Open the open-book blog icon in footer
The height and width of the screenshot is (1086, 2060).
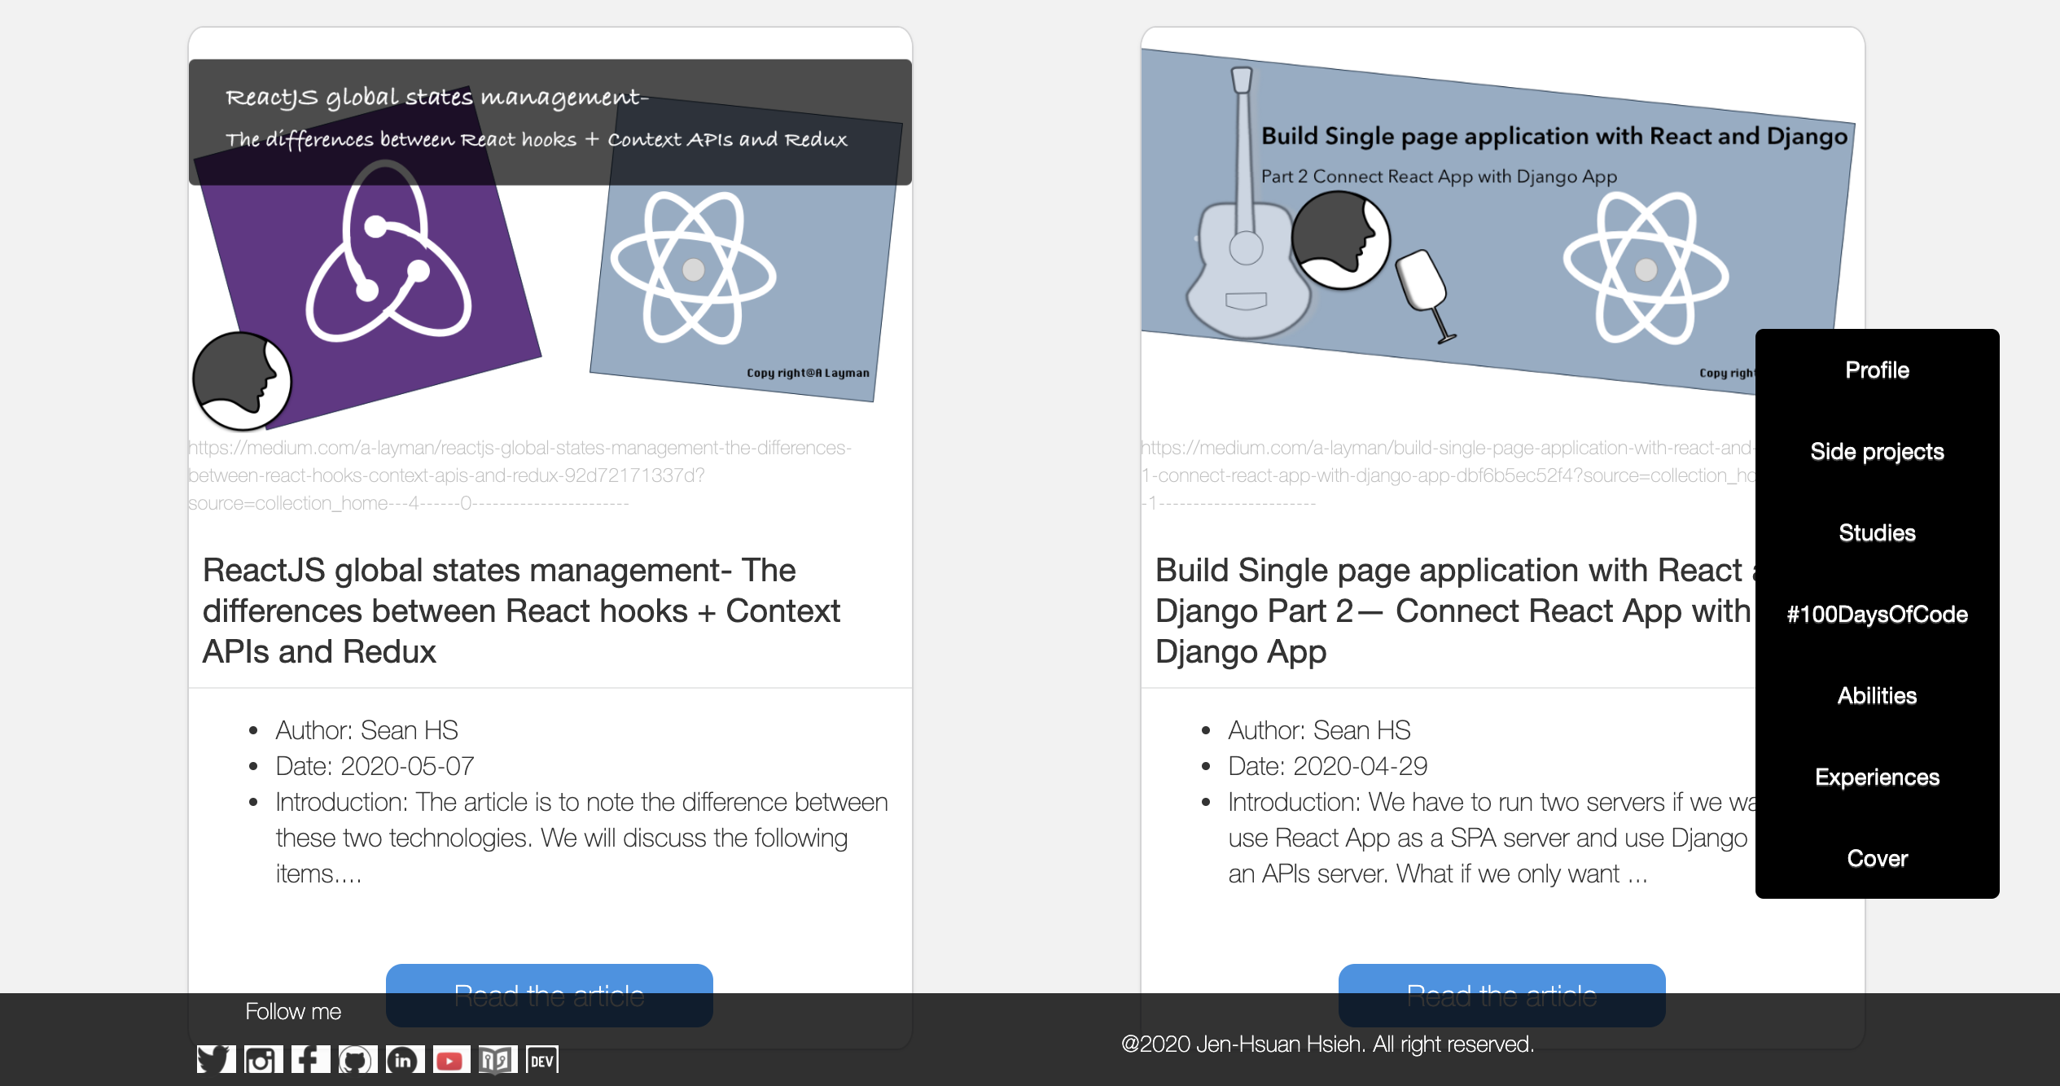click(497, 1059)
